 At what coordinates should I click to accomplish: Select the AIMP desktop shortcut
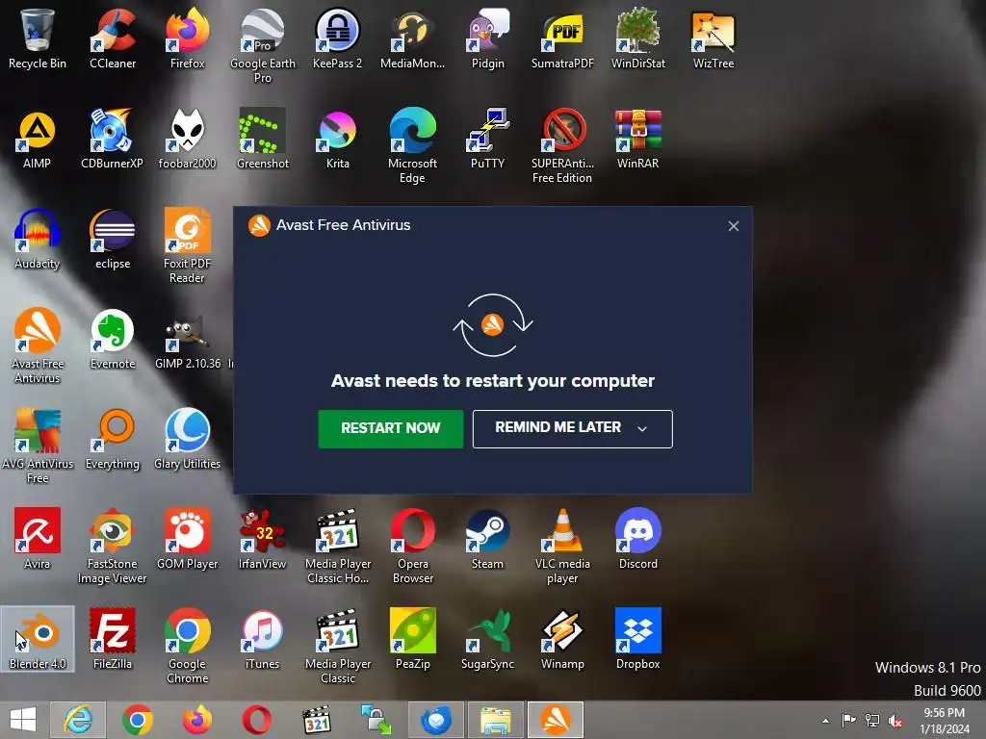point(38,139)
